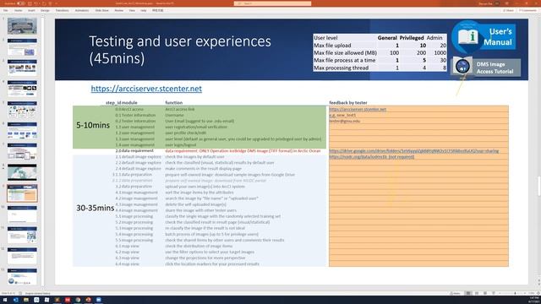Click the 'Max processing thread' row label
Image resolution: width=541 pixels, height=304 pixels.
point(341,68)
